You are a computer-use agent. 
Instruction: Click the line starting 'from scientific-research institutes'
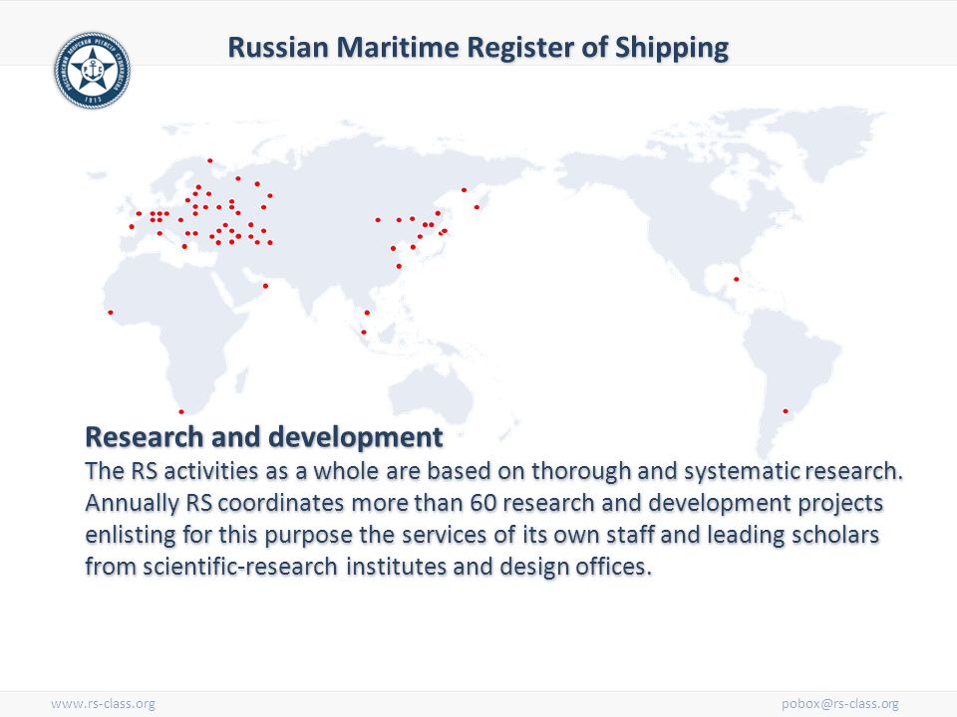pyautogui.click(x=369, y=567)
